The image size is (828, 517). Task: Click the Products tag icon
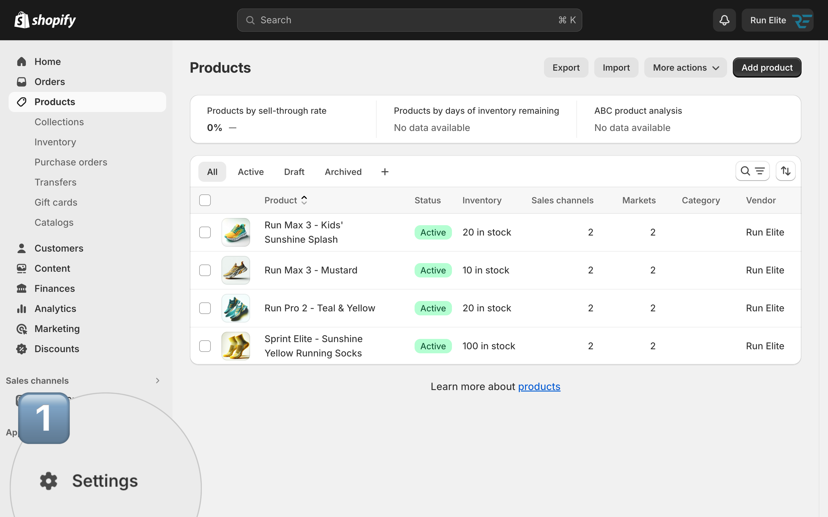(x=22, y=102)
